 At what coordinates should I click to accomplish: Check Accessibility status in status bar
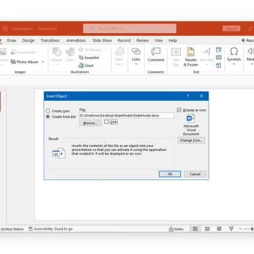point(51,229)
